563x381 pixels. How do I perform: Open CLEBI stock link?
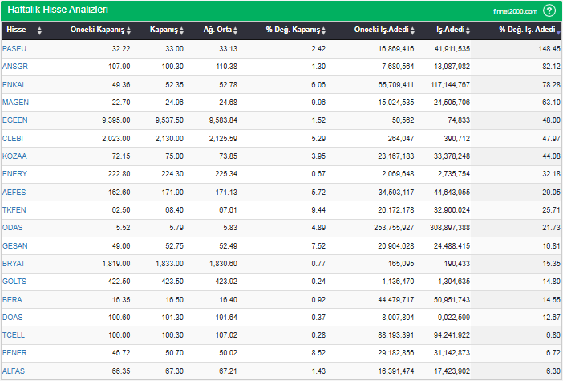[13, 138]
